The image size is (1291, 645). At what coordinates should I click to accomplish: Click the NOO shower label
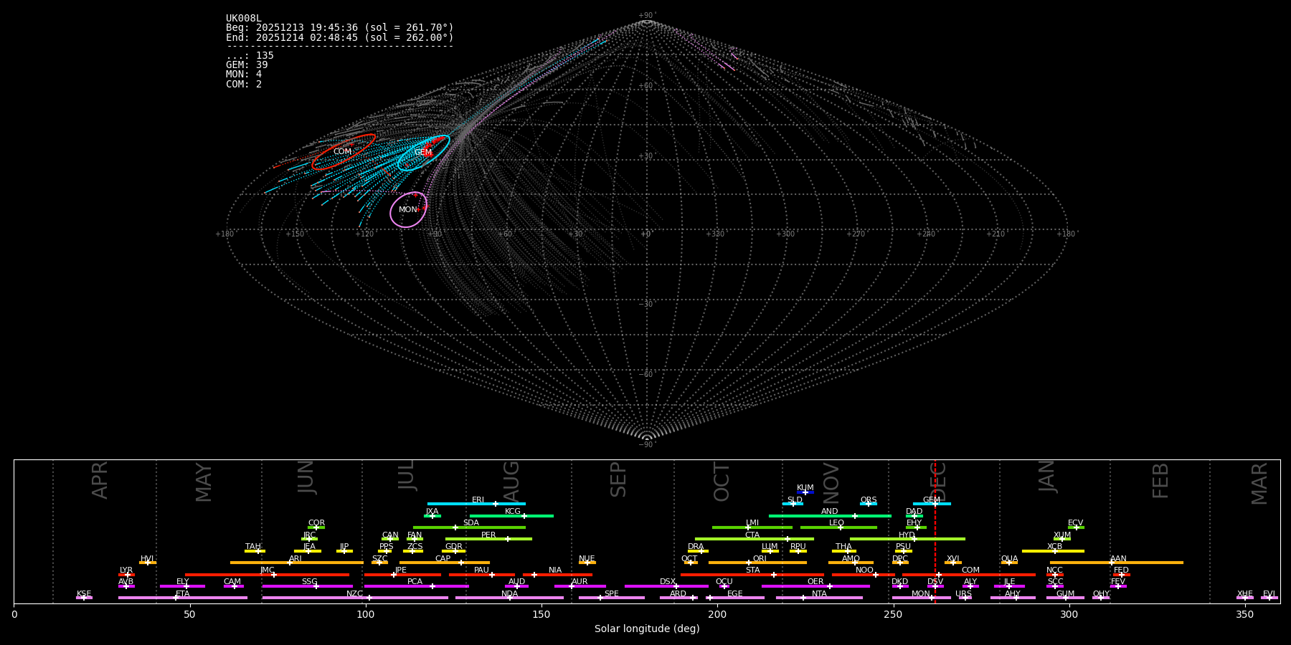865,570
